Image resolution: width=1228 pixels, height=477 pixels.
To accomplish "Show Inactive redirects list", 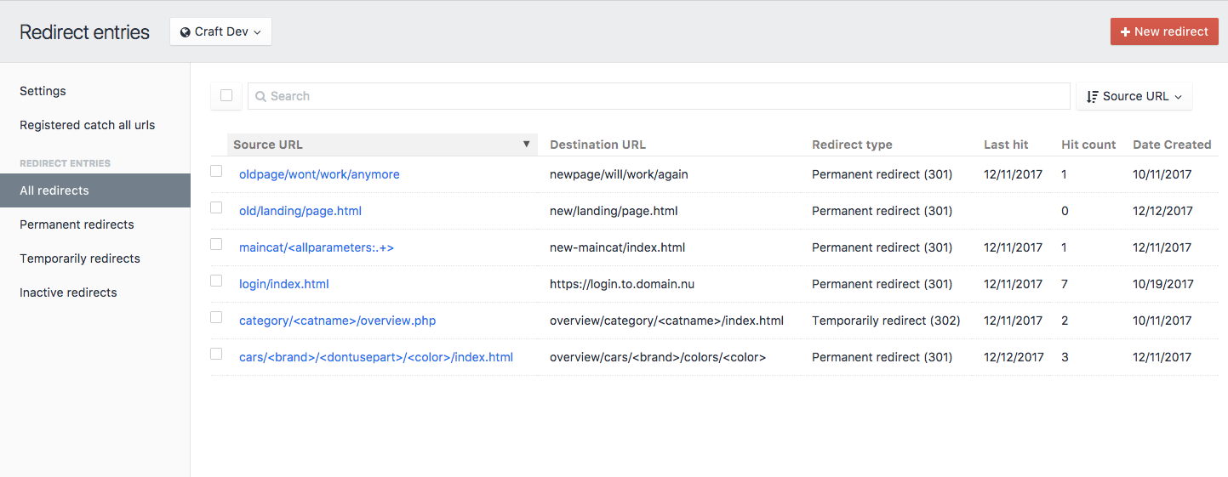I will pos(68,292).
